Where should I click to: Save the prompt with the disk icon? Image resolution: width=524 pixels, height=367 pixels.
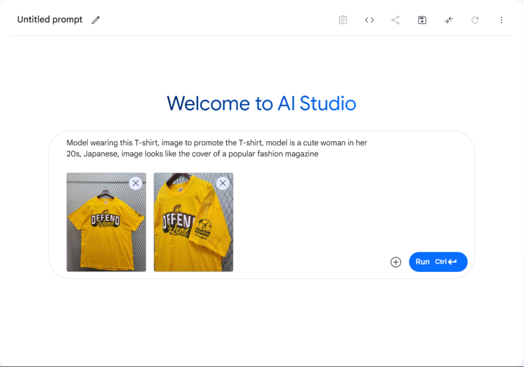point(422,20)
